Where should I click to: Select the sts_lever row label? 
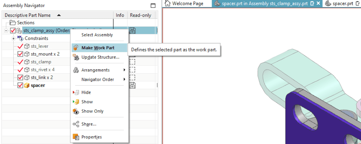pos(40,46)
